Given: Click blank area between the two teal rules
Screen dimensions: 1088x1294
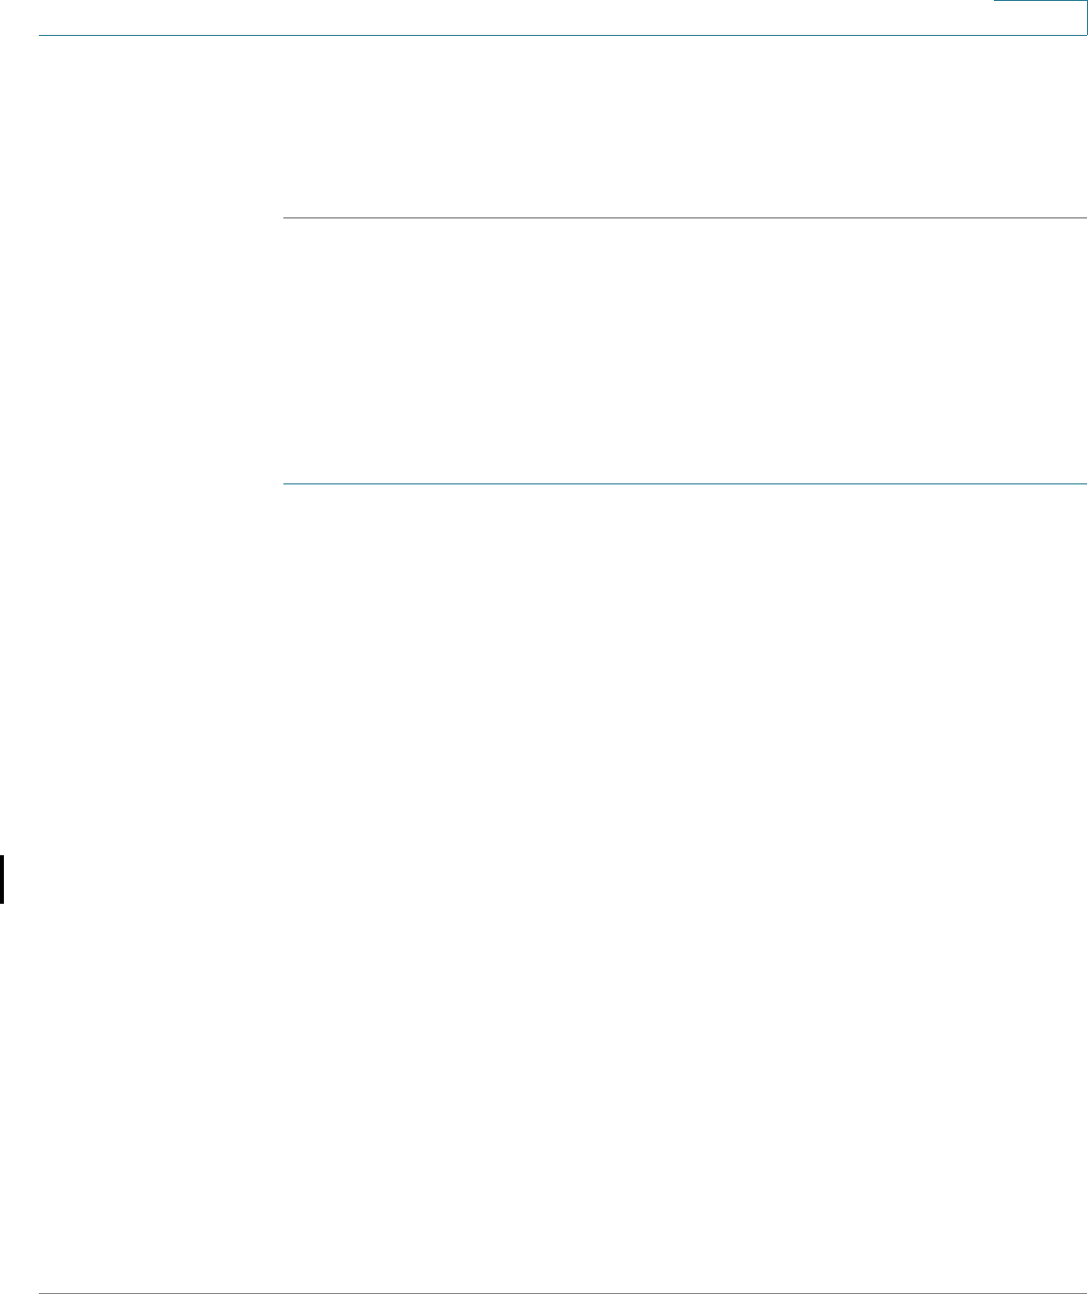Looking at the screenshot, I should (x=684, y=350).
